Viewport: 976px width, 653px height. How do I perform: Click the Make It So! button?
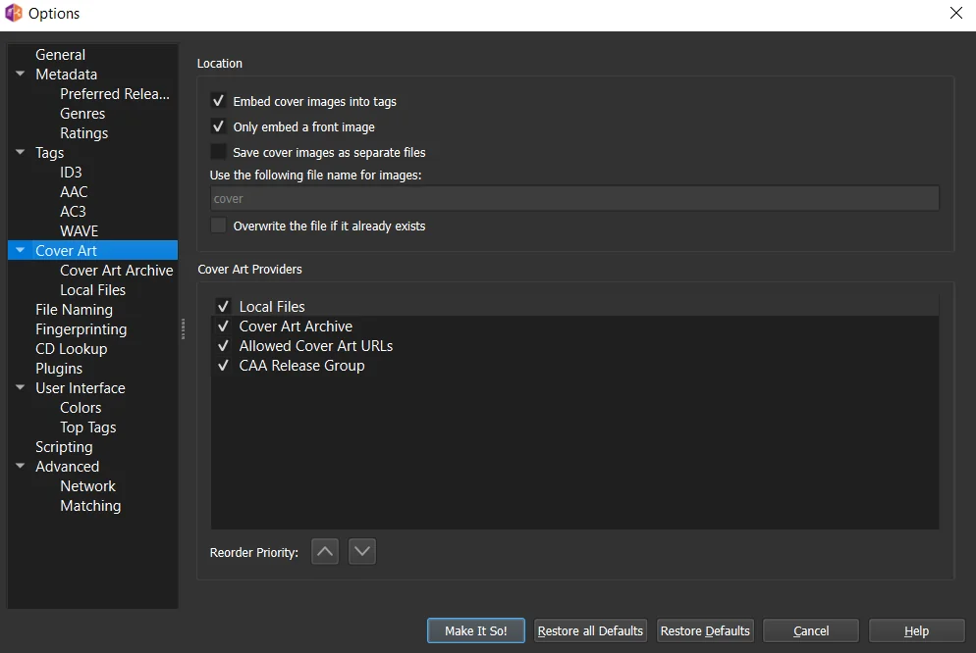point(475,630)
